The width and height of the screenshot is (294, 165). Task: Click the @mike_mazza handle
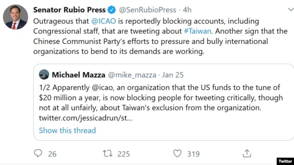[x=132, y=75]
